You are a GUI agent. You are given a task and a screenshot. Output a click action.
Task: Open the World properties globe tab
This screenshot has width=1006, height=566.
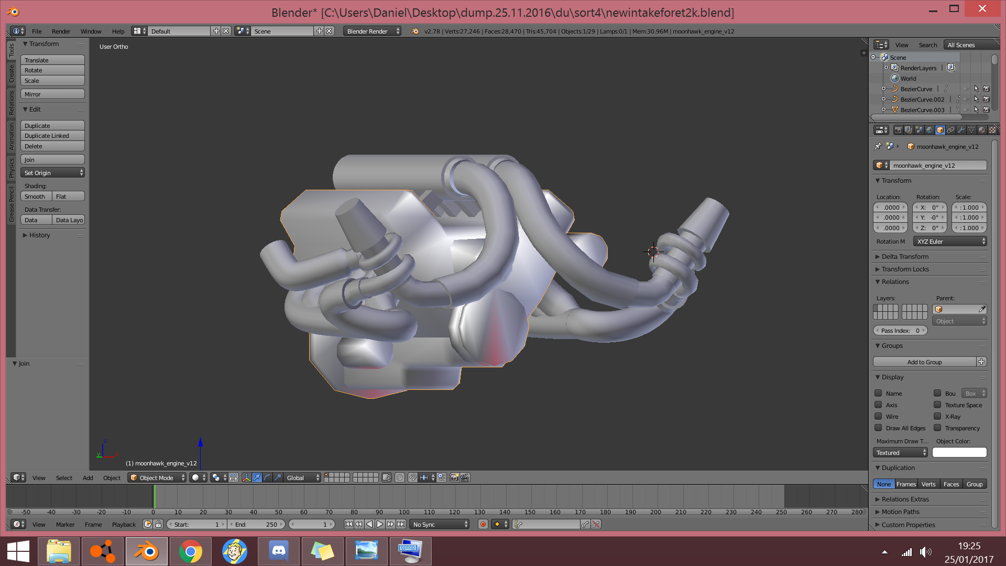(x=930, y=130)
